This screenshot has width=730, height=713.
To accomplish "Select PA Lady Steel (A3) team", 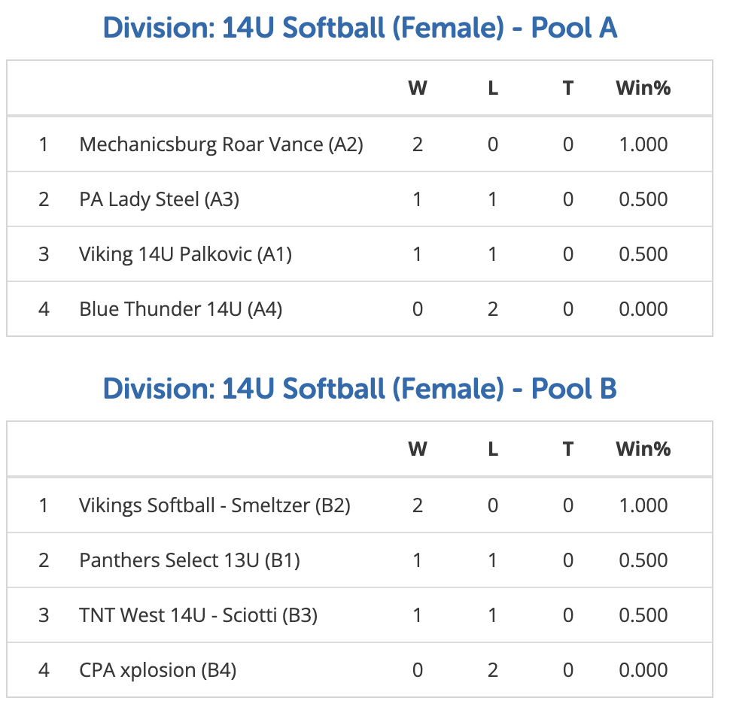I will [x=160, y=199].
